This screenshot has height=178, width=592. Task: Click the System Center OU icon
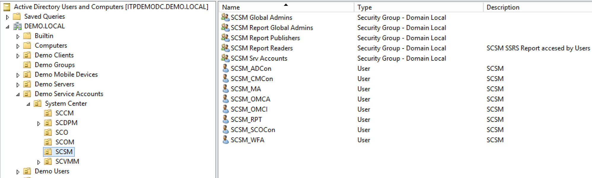point(38,103)
